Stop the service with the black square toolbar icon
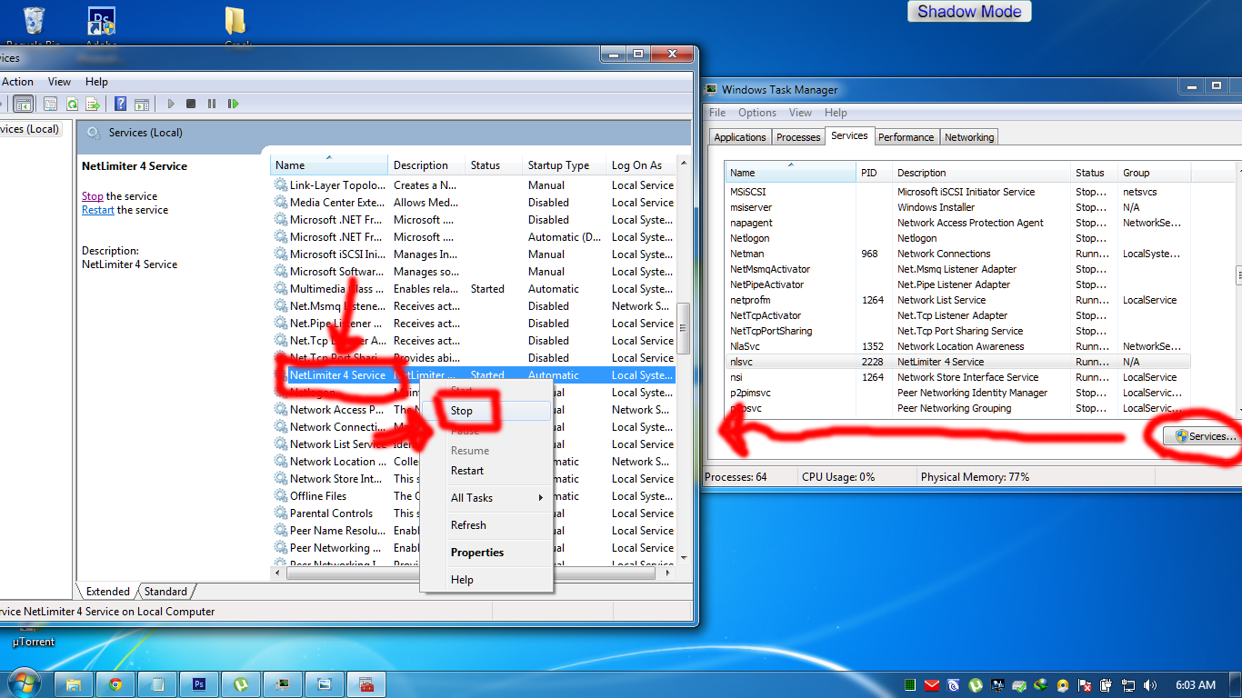The image size is (1242, 698). click(192, 103)
